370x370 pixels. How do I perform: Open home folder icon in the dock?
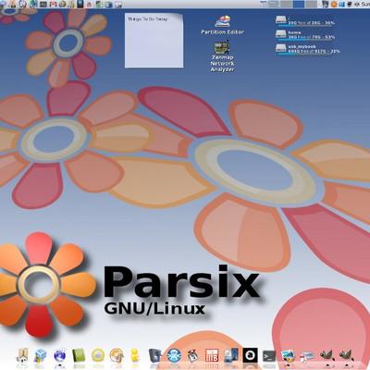[x=22, y=355]
